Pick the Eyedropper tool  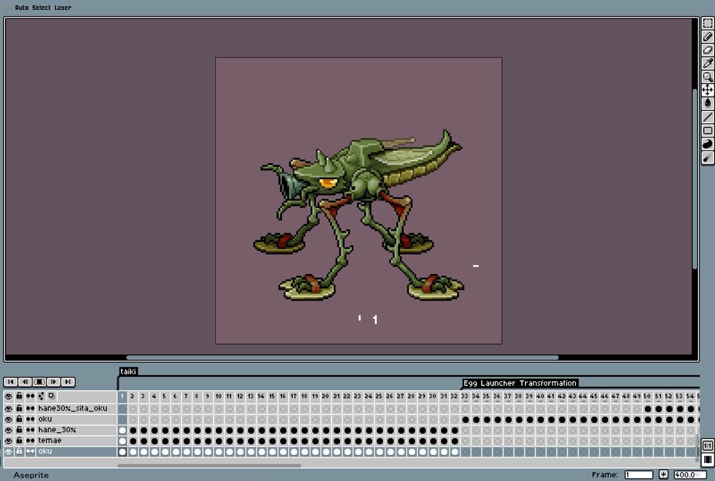(x=707, y=63)
